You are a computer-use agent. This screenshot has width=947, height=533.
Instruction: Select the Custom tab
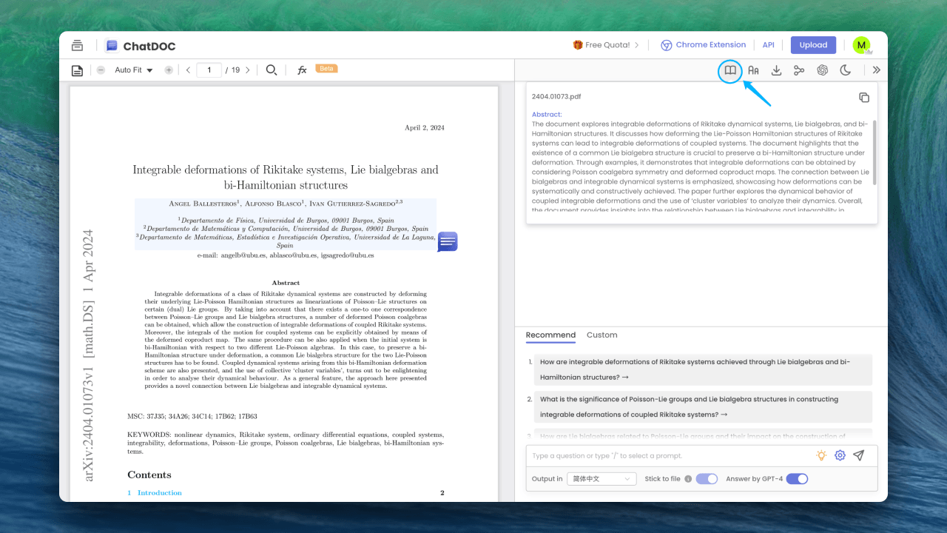click(x=601, y=335)
